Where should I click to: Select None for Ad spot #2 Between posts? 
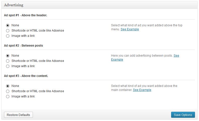pos(8,56)
